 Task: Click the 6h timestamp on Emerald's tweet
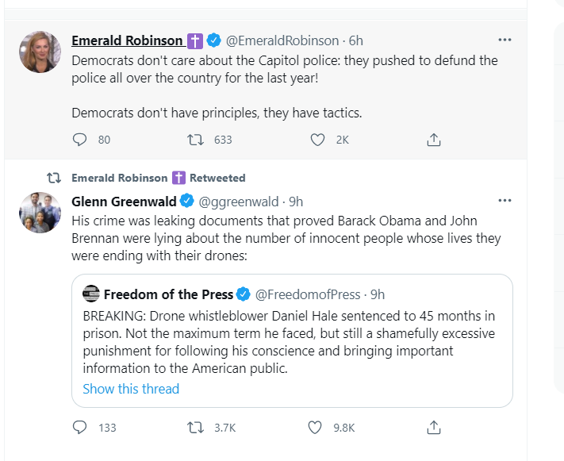click(x=356, y=40)
